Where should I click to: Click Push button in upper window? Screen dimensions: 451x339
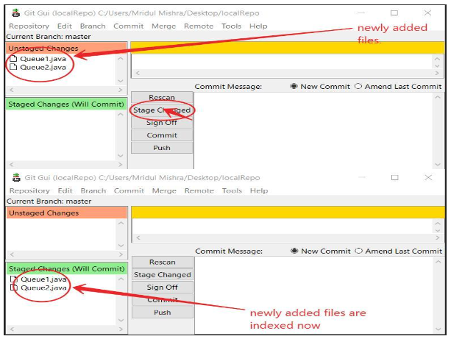(162, 148)
